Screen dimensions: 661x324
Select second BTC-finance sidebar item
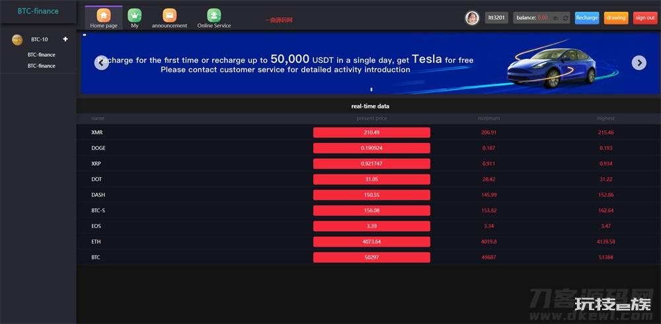click(x=41, y=66)
